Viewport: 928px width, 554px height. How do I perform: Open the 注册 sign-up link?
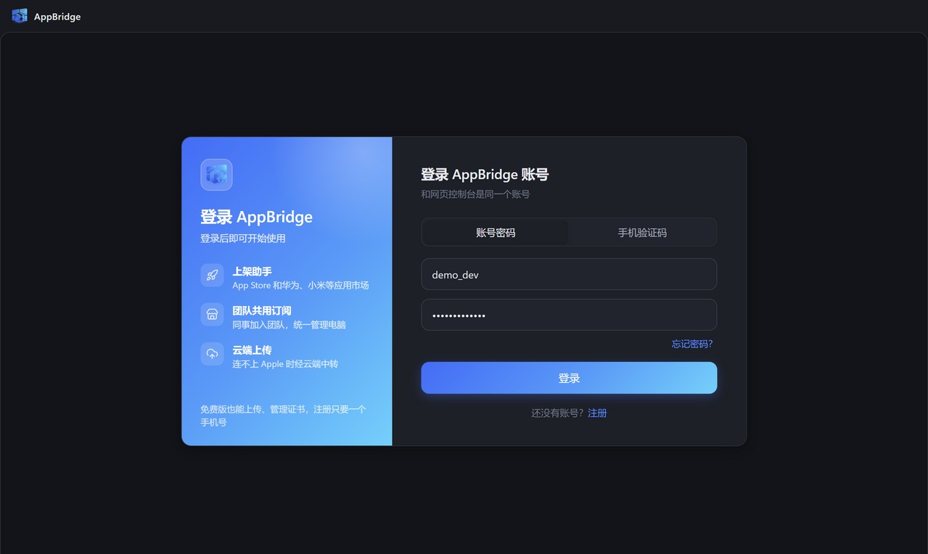[x=597, y=413]
